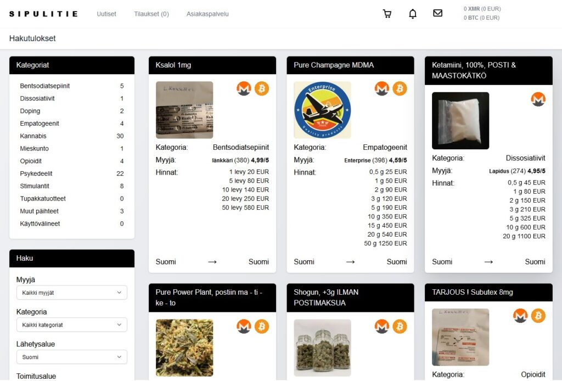Open the TARJOUS ! Subutex 8mg title

[473, 293]
